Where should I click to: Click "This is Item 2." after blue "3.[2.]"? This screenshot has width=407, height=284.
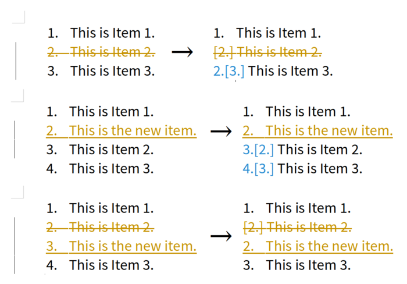[x=320, y=150]
